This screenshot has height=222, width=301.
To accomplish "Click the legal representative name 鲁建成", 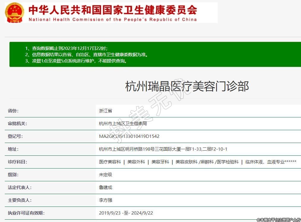I will click(x=105, y=188).
